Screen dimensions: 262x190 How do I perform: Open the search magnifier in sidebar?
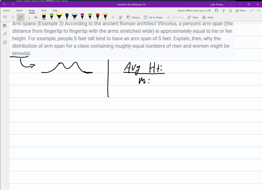tap(5, 34)
